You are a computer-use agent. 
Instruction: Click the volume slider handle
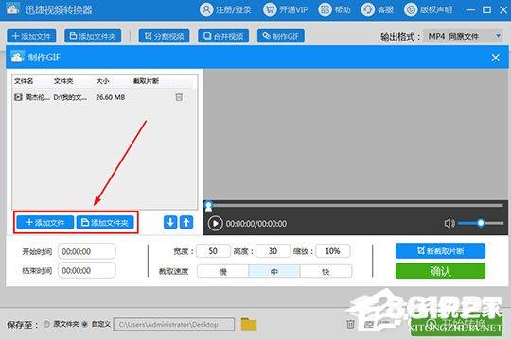(481, 223)
